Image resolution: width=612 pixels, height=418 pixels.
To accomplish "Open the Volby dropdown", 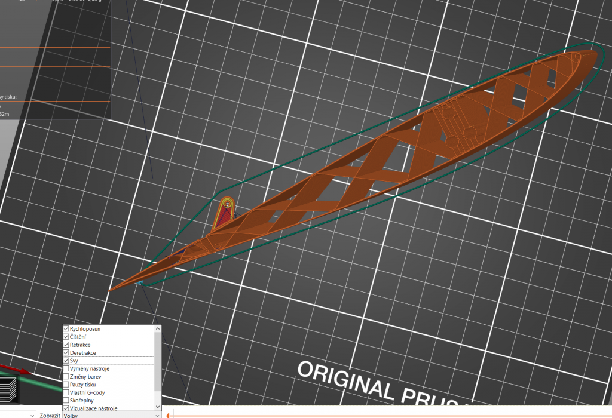I will [x=112, y=414].
